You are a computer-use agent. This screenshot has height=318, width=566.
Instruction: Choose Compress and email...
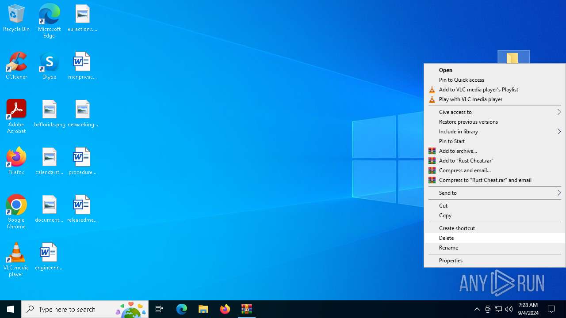[495, 170]
